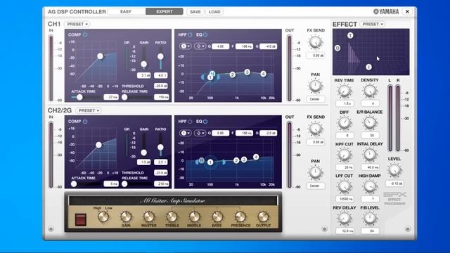Select EQ band 3 node in CH1 graph
This screenshot has width=450, height=253.
click(247, 72)
